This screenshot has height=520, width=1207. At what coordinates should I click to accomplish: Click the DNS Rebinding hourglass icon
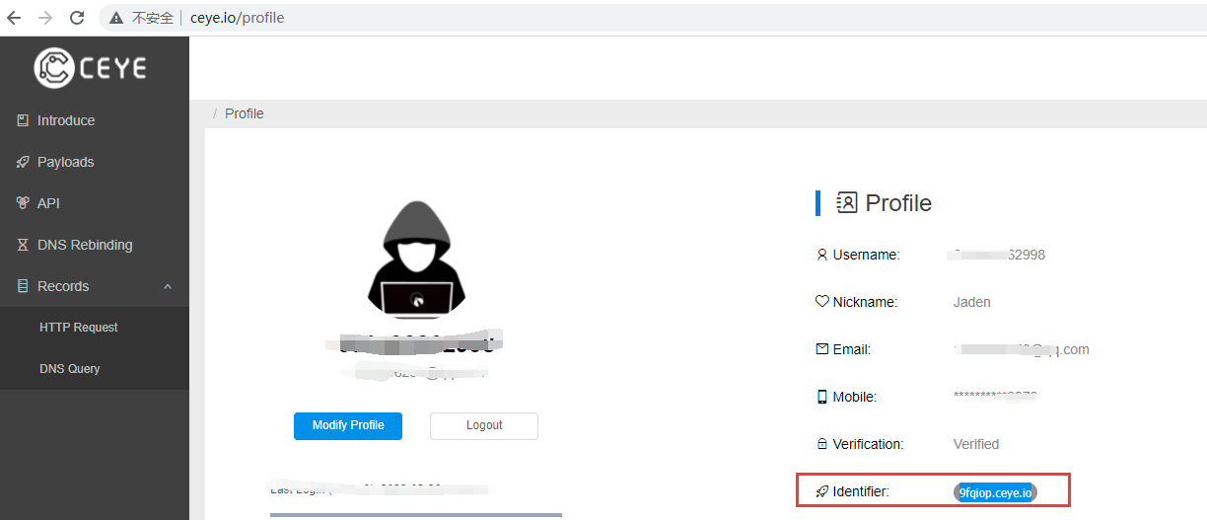coord(23,245)
